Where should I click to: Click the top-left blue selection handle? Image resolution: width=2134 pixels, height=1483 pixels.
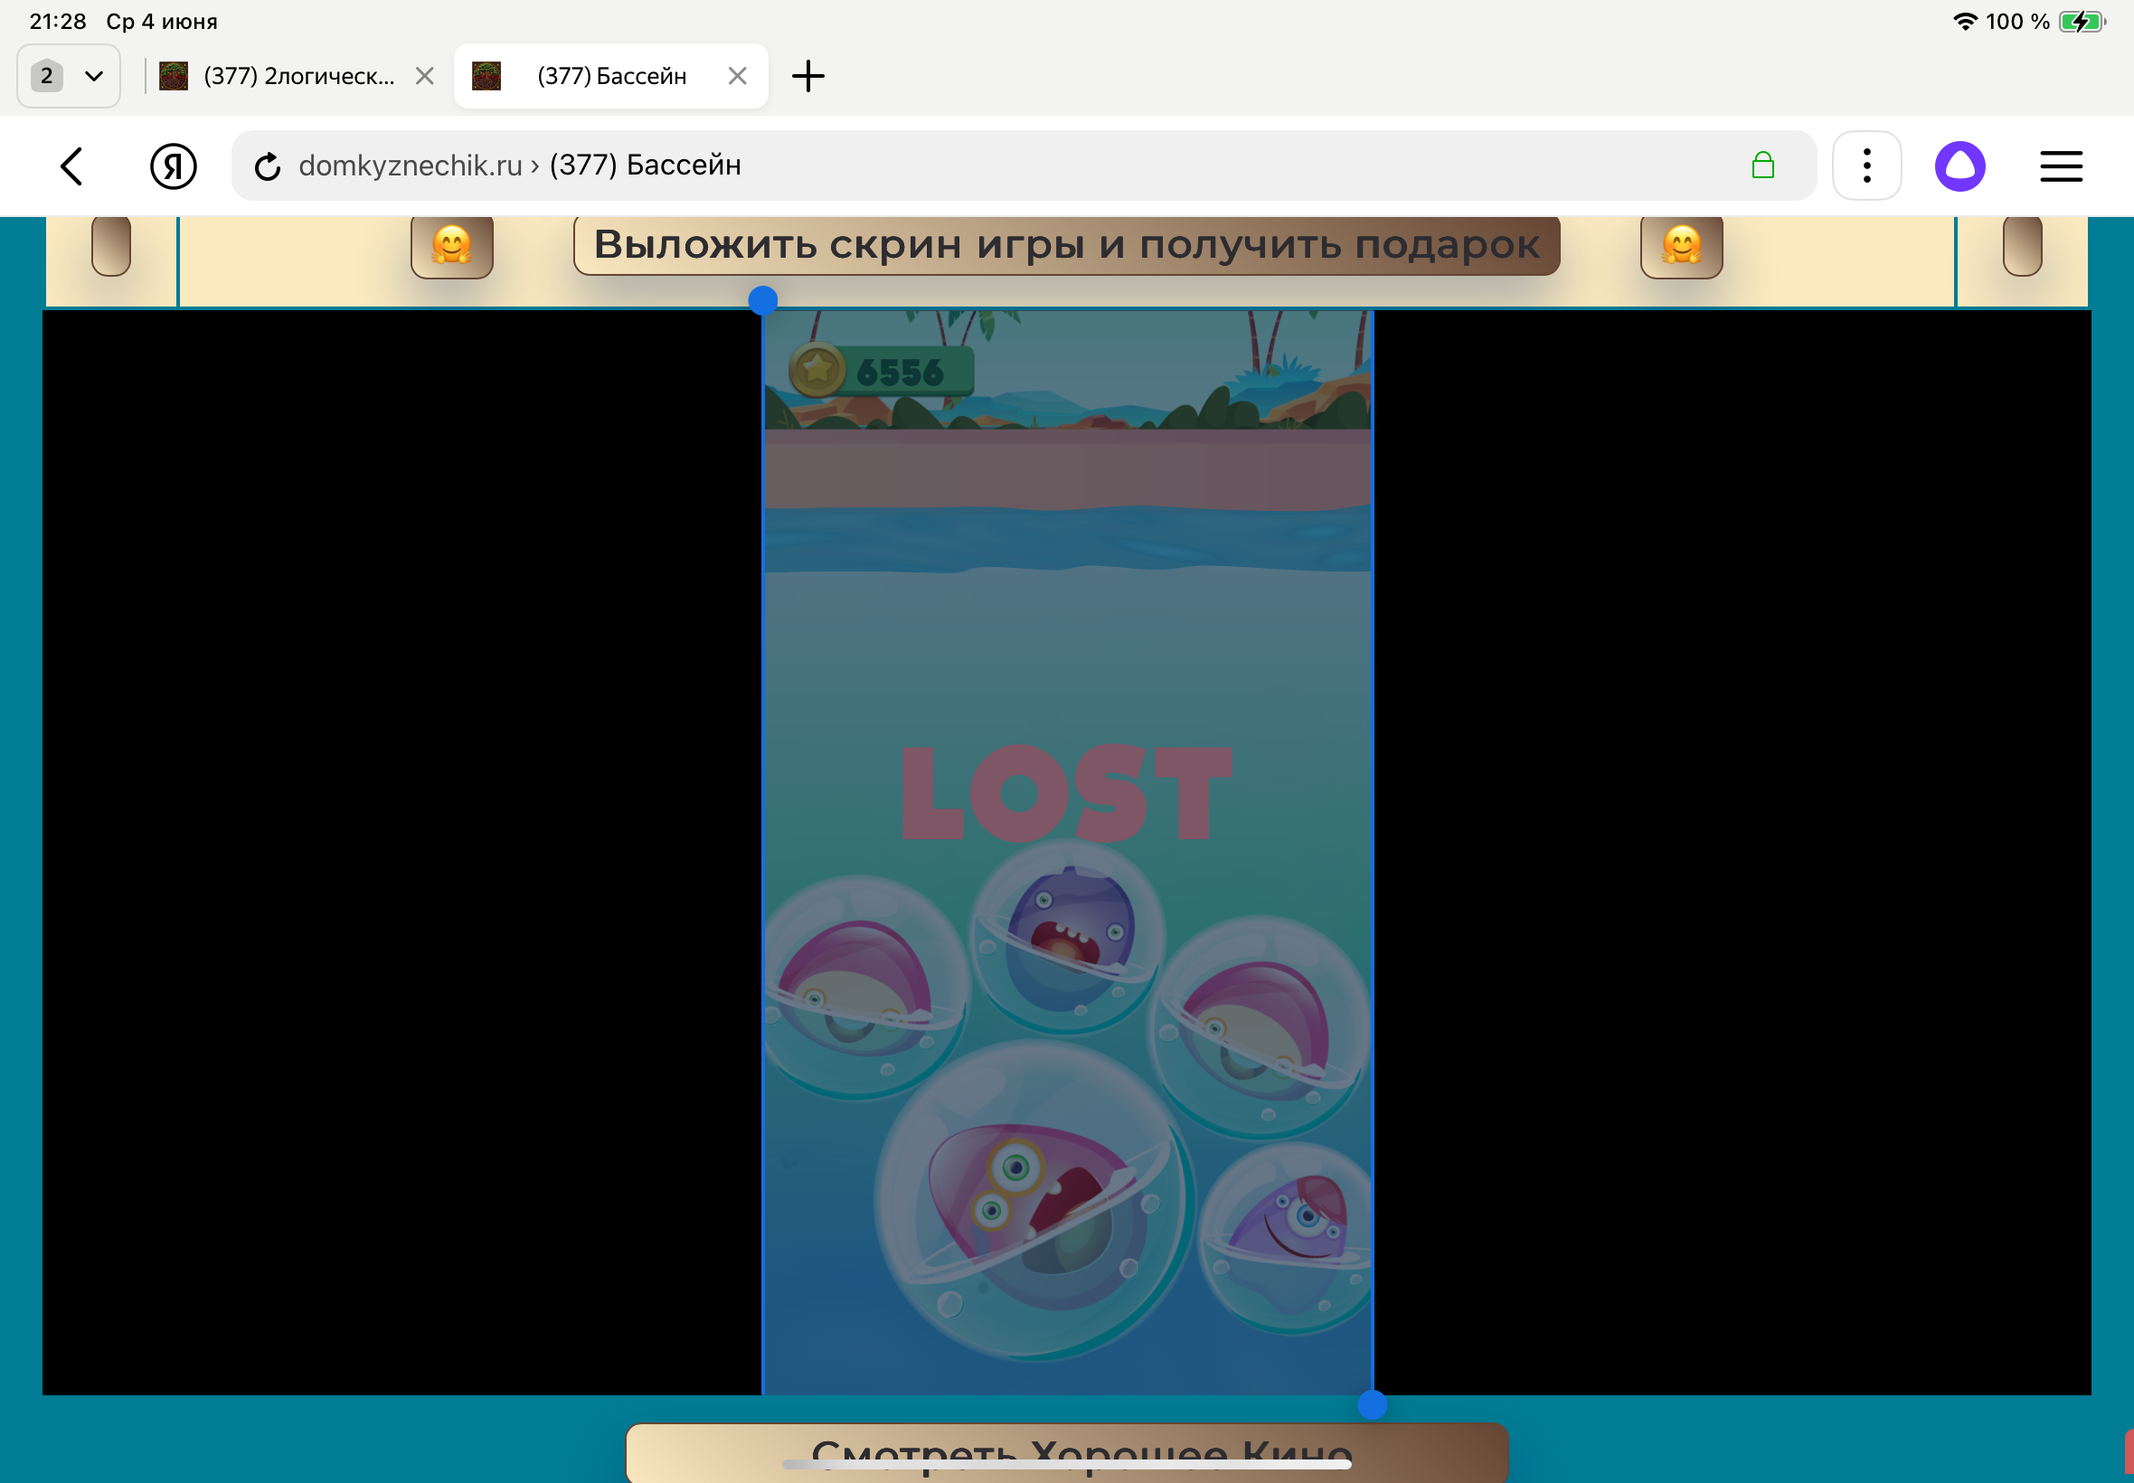[x=761, y=300]
